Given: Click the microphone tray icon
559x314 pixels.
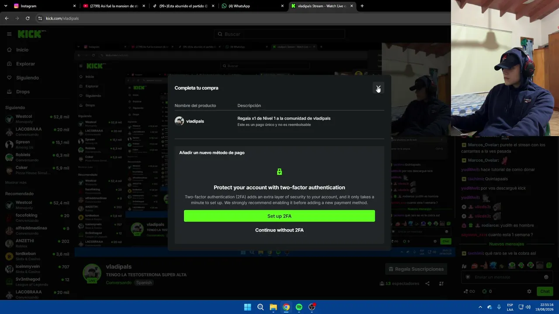Looking at the screenshot, I should (x=499, y=307).
